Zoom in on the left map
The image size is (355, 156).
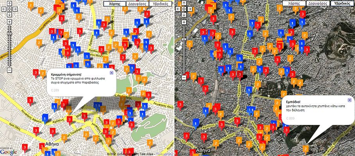coord(9,22)
